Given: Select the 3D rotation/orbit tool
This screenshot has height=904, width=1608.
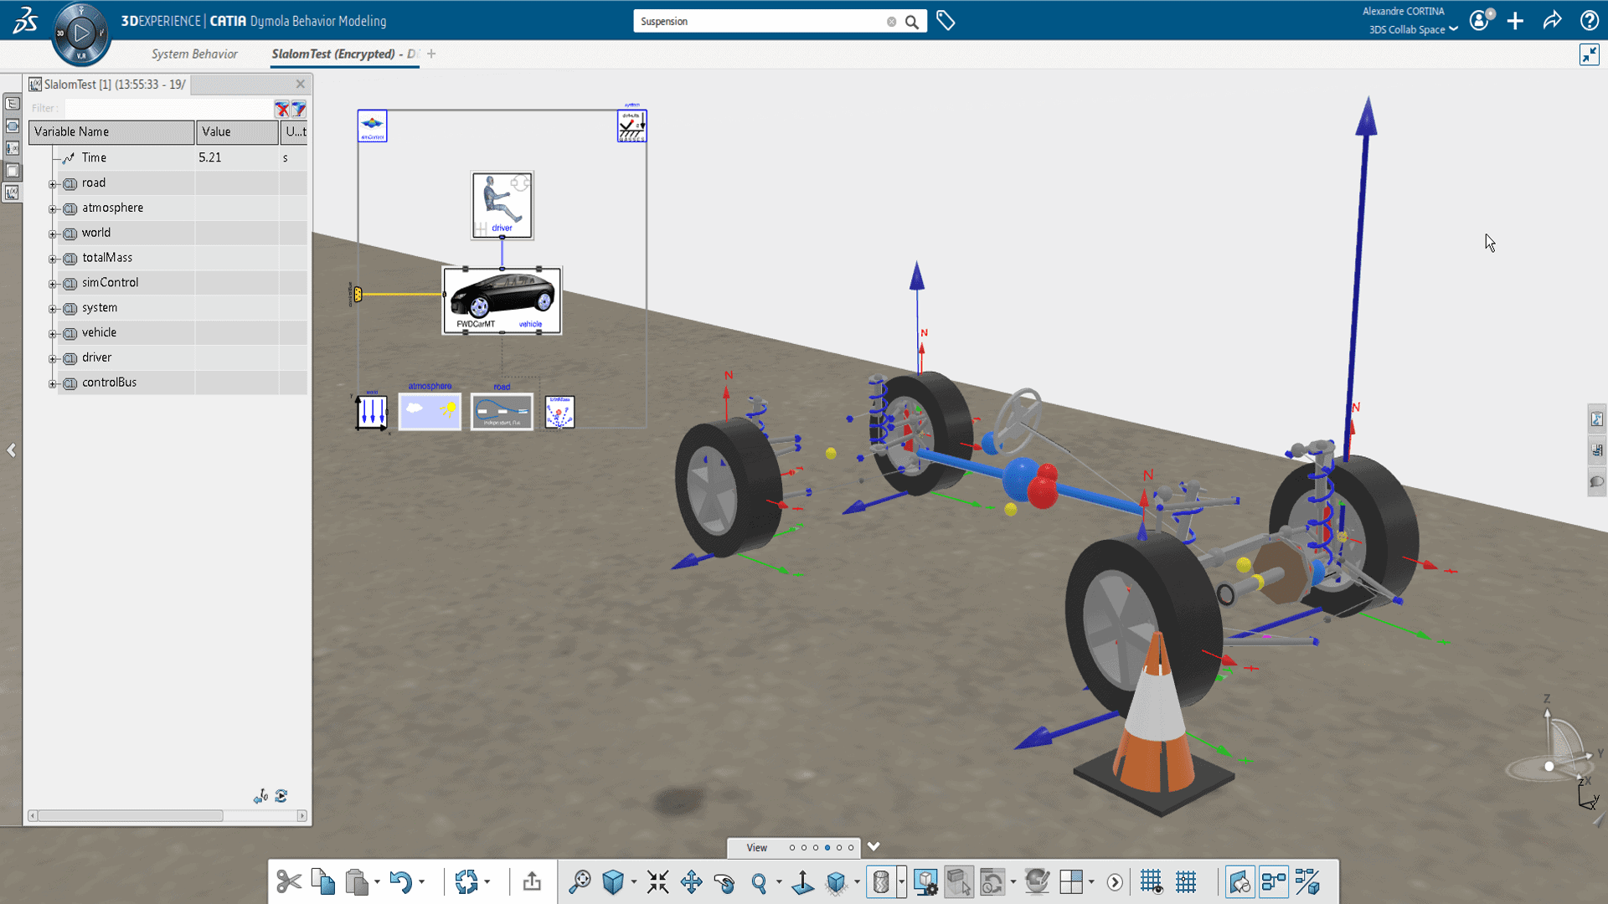Looking at the screenshot, I should point(725,881).
